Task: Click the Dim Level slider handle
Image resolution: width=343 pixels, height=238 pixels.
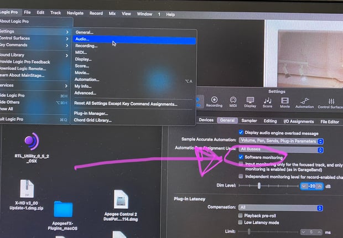Action: pos(259,185)
